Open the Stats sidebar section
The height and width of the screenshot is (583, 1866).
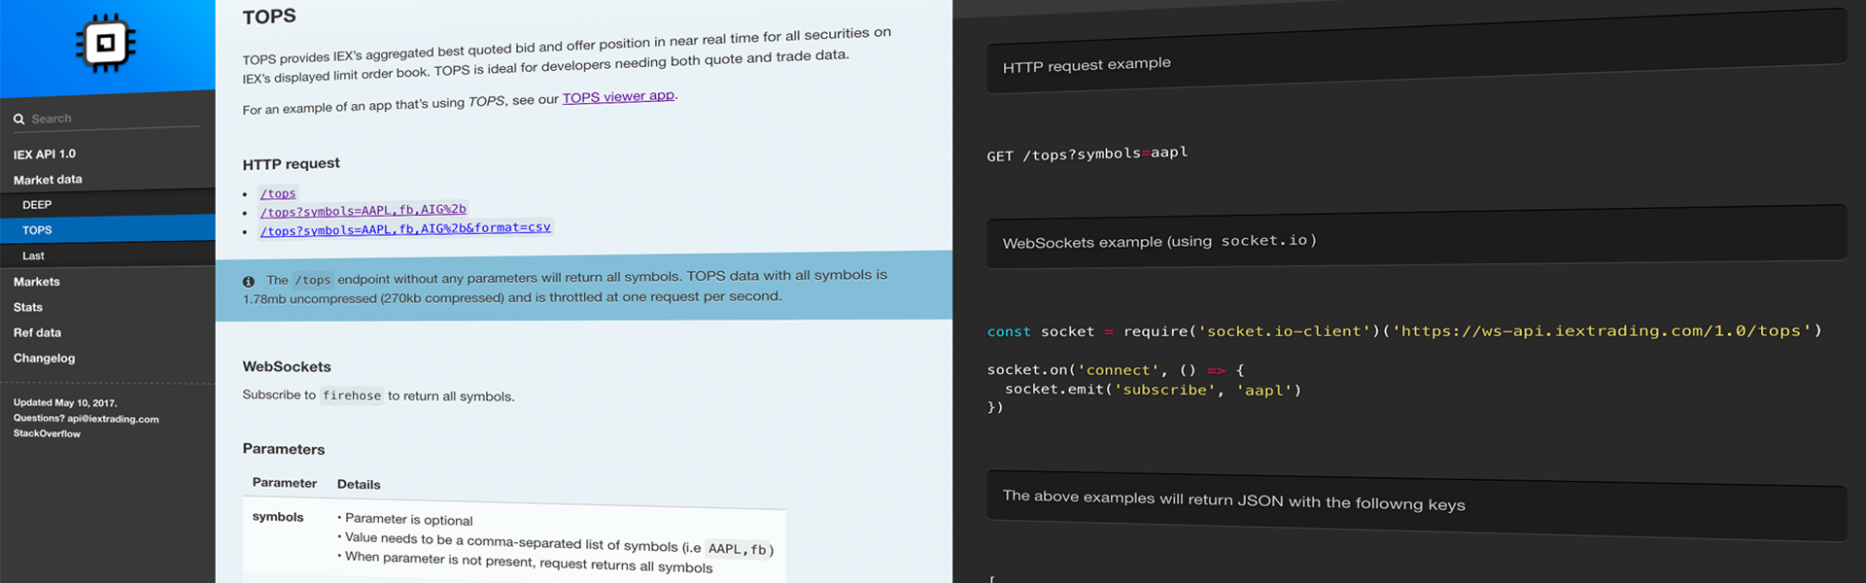[28, 307]
